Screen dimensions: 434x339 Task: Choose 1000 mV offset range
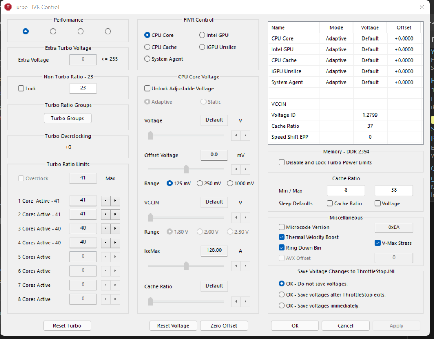tap(241, 184)
